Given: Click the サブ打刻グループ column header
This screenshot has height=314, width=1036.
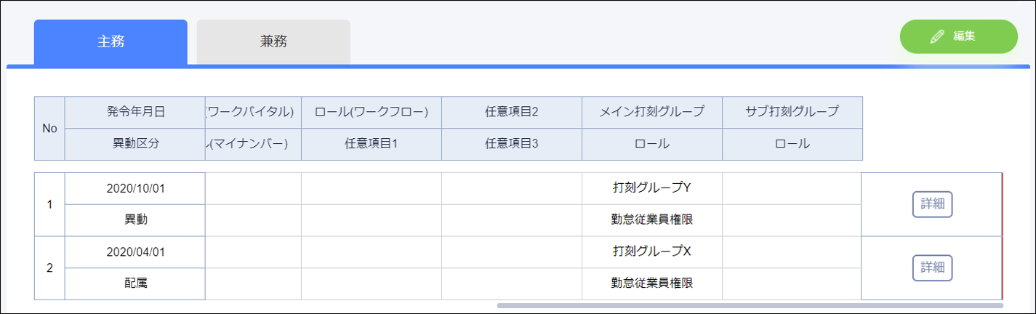Looking at the screenshot, I should pyautogui.click(x=792, y=112).
